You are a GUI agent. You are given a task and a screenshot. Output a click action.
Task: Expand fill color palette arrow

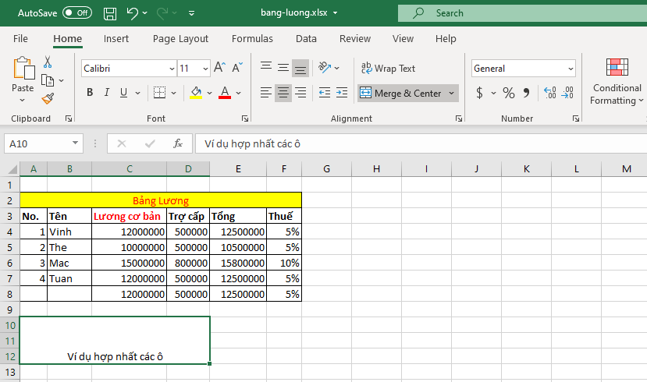point(210,93)
